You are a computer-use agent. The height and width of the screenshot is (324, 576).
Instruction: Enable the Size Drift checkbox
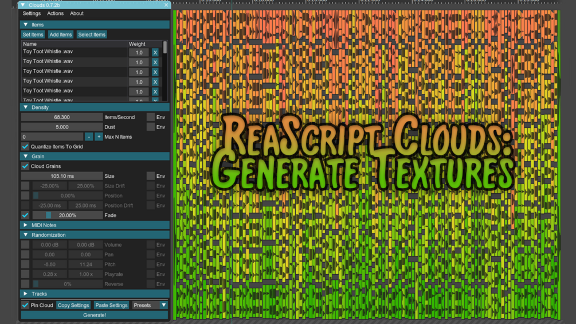pyautogui.click(x=25, y=186)
